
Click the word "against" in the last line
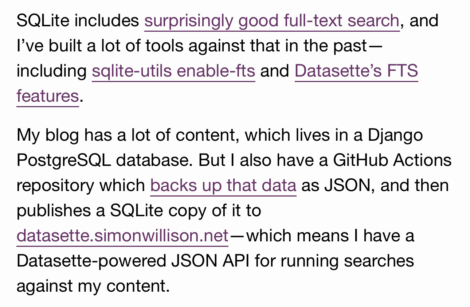(44, 286)
